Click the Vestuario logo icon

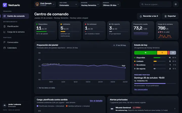pyautogui.click(x=5, y=5)
